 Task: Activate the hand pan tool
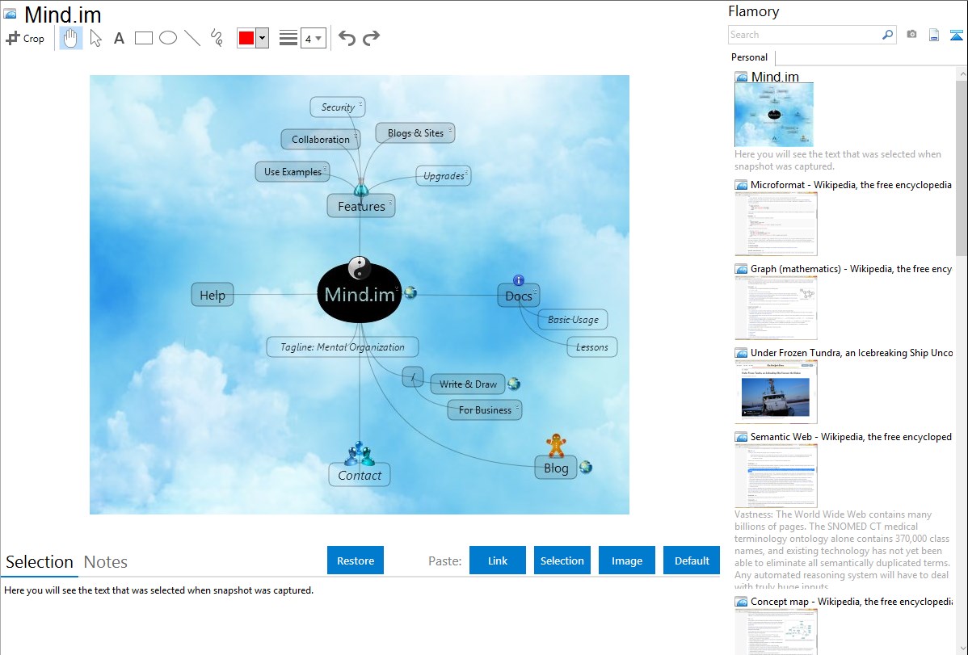(x=71, y=38)
